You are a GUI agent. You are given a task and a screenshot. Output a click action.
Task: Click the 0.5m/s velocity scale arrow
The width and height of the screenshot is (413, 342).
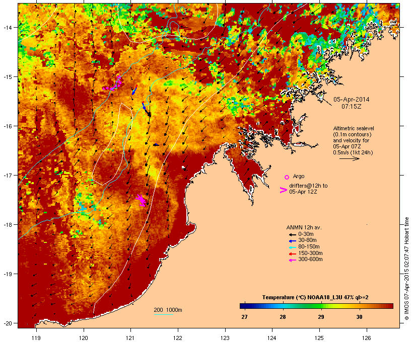coord(350,158)
